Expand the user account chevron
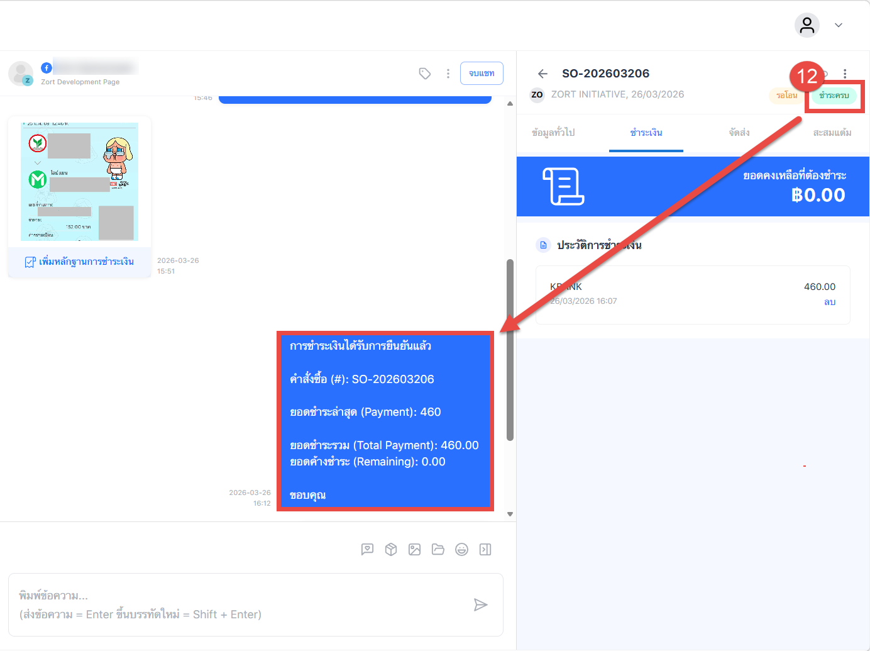 [x=838, y=25]
